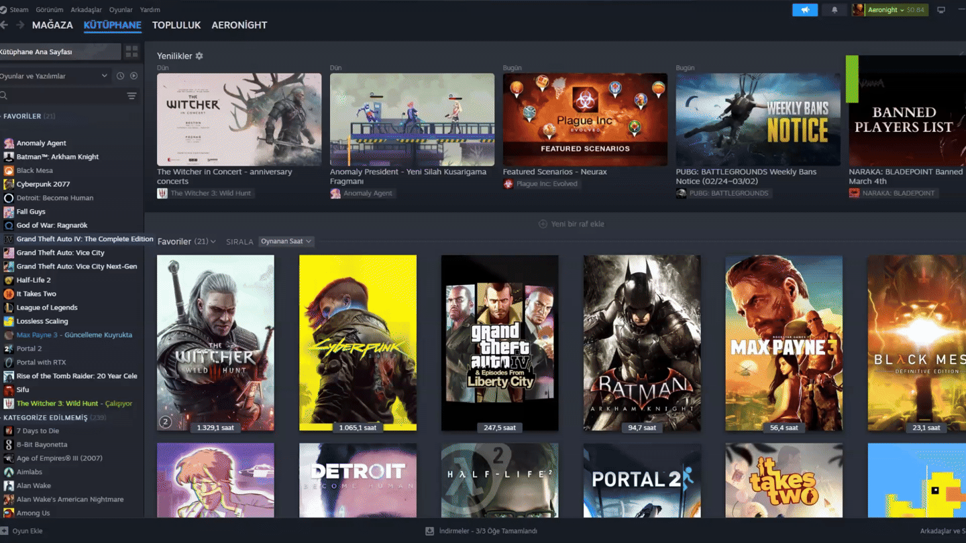Image resolution: width=966 pixels, height=543 pixels.
Task: Open Plague Inc Featured Scenarios news image
Action: click(585, 119)
